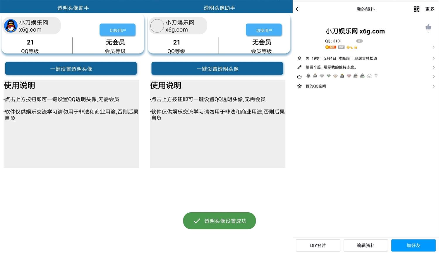Screen dimensions: 439x253
Task: Expand the QQ account details chevron
Action: coord(434,47)
